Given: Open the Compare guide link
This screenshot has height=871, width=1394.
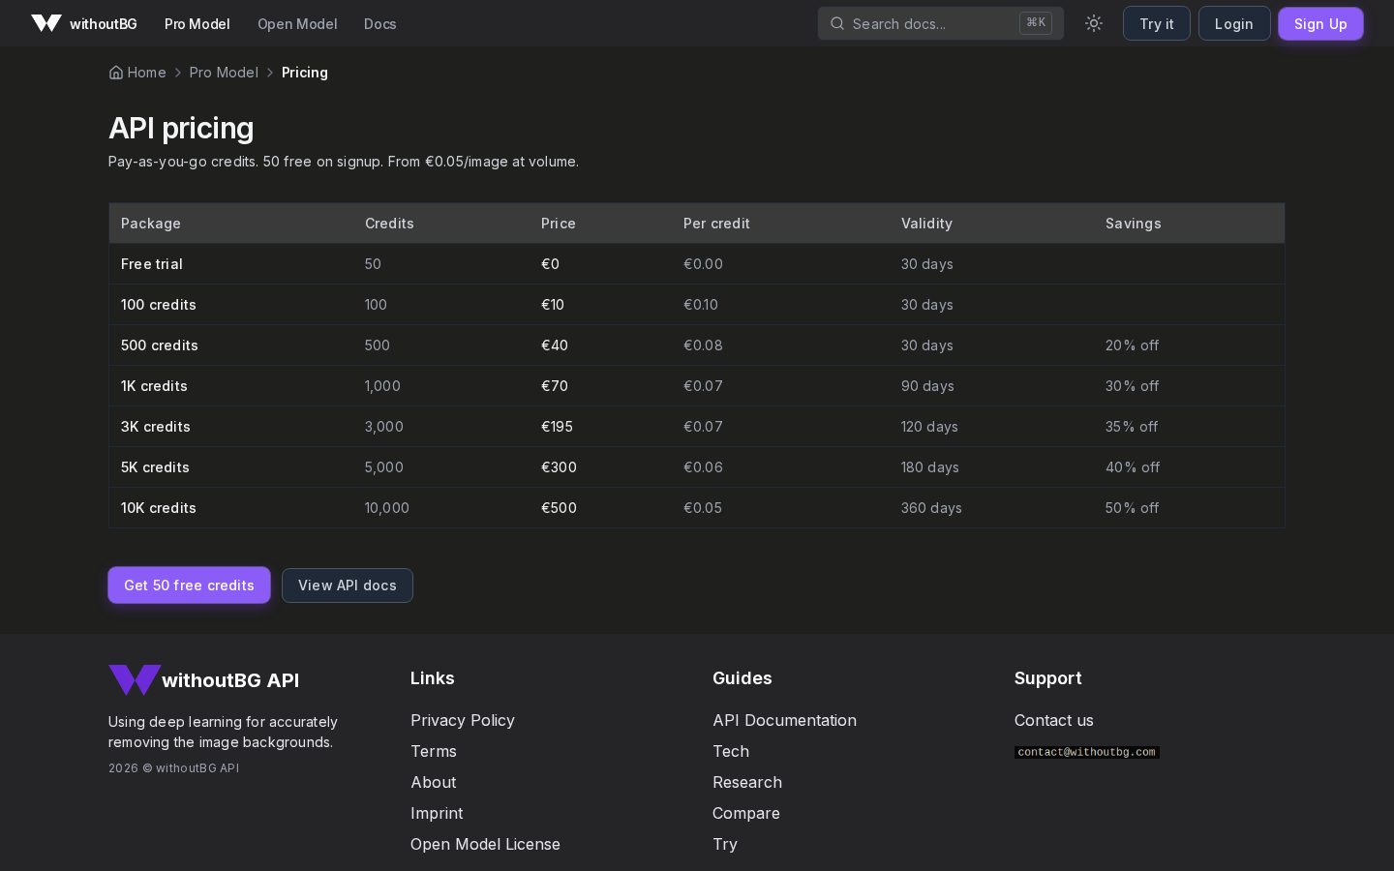Looking at the screenshot, I should (x=746, y=813).
